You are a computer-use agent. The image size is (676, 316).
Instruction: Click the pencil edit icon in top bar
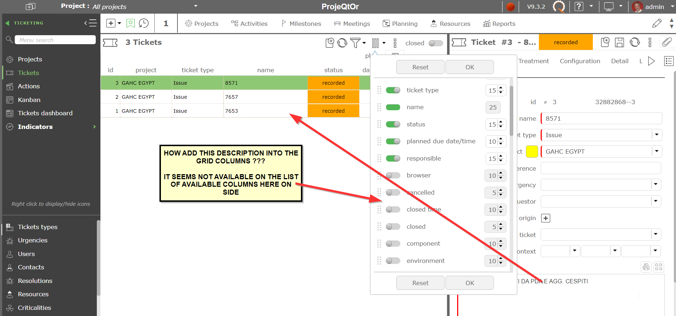pyautogui.click(x=657, y=24)
